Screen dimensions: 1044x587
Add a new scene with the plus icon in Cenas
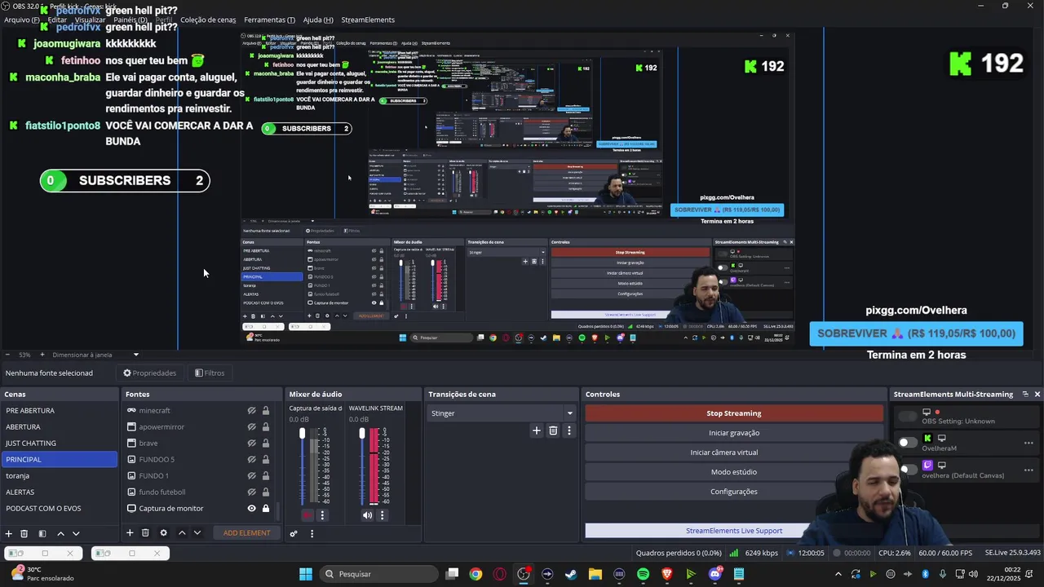point(9,533)
